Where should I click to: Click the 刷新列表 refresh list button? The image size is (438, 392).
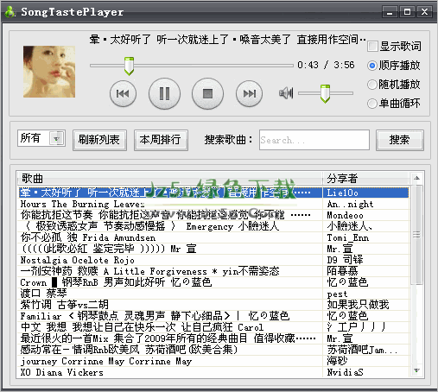pyautogui.click(x=99, y=140)
